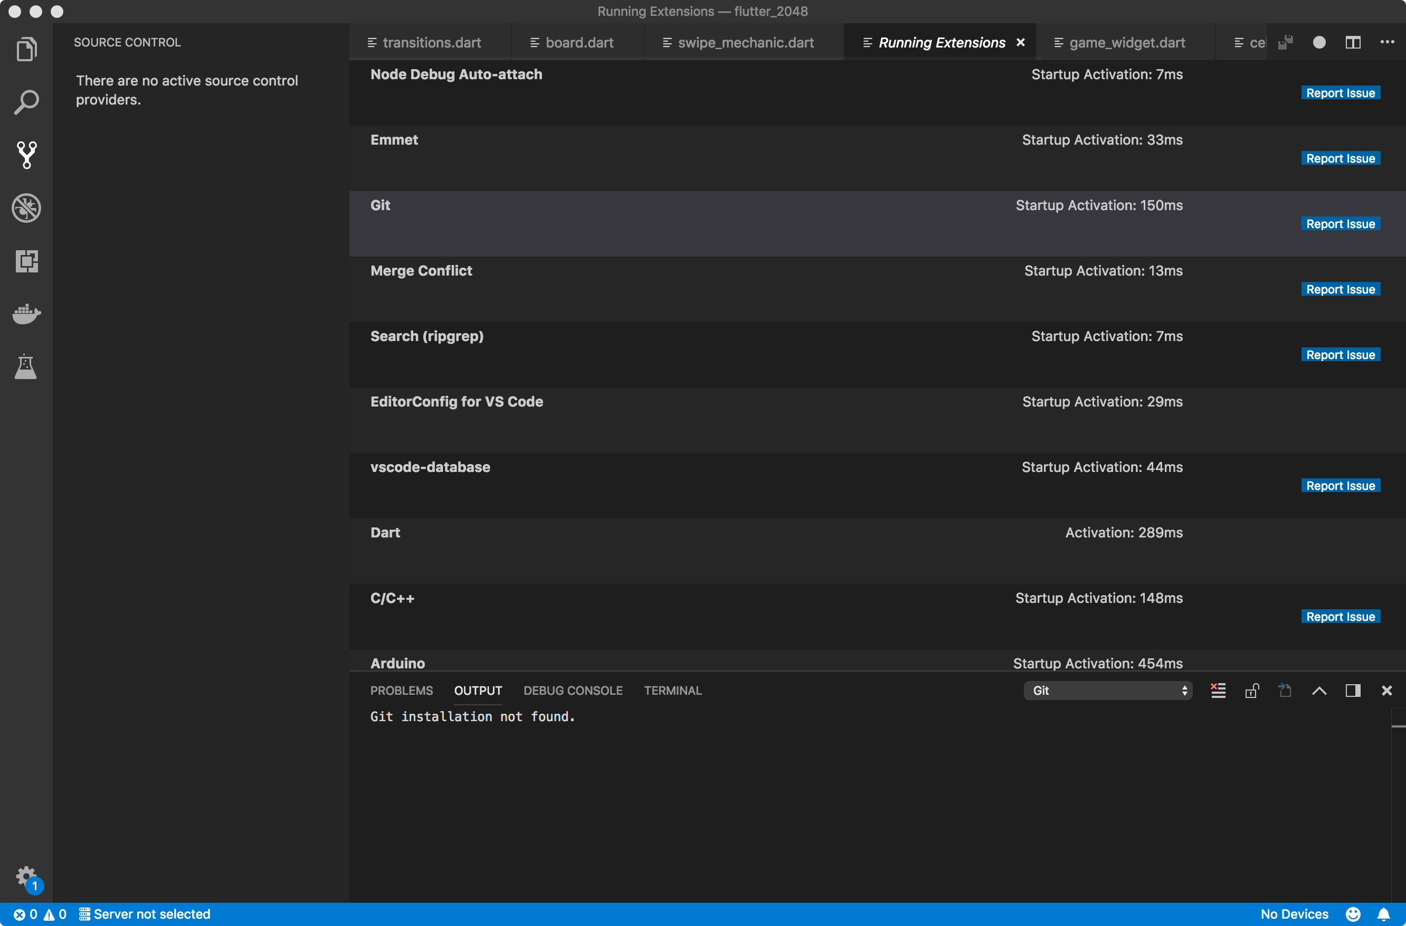Toggle the panel to the side position

pyautogui.click(x=1353, y=690)
